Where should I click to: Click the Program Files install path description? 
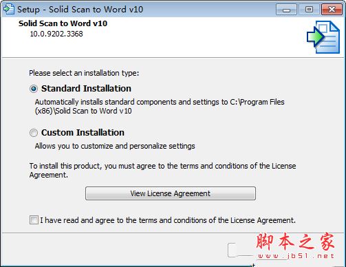[x=160, y=107]
